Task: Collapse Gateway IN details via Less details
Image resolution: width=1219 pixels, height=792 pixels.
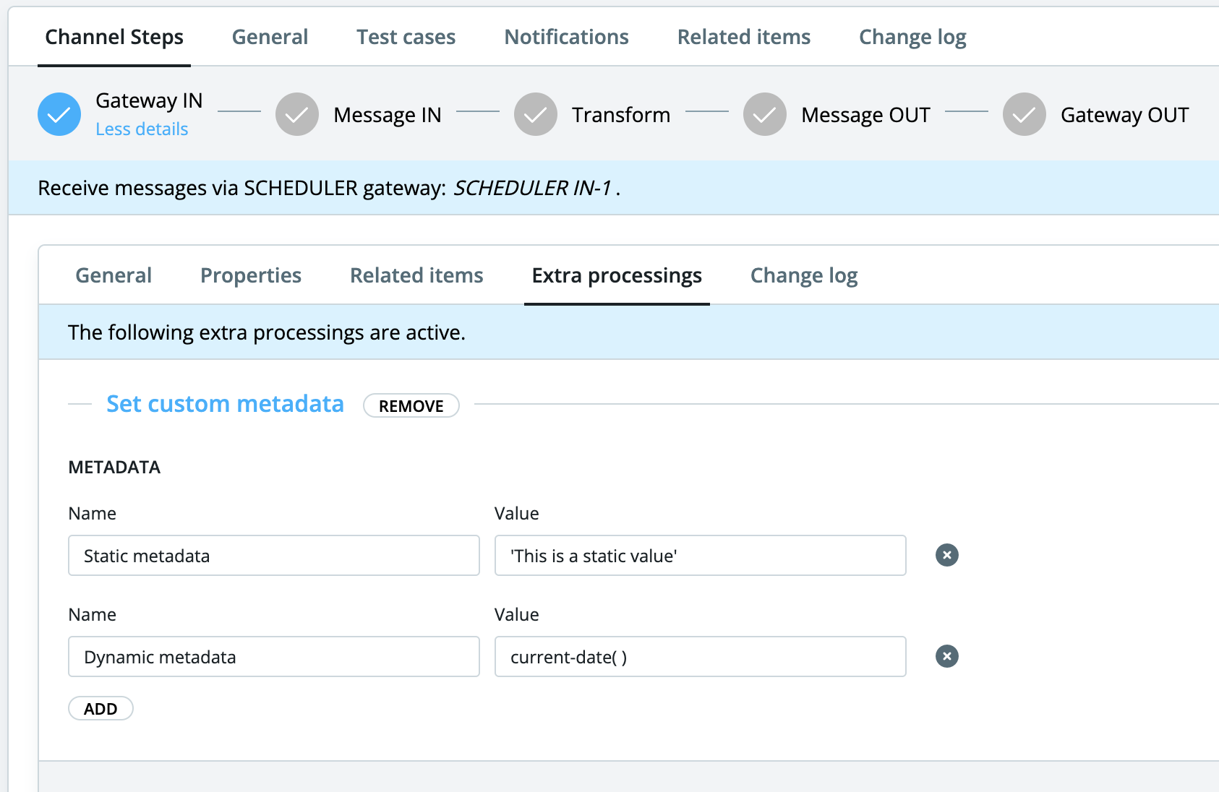Action: (142, 129)
